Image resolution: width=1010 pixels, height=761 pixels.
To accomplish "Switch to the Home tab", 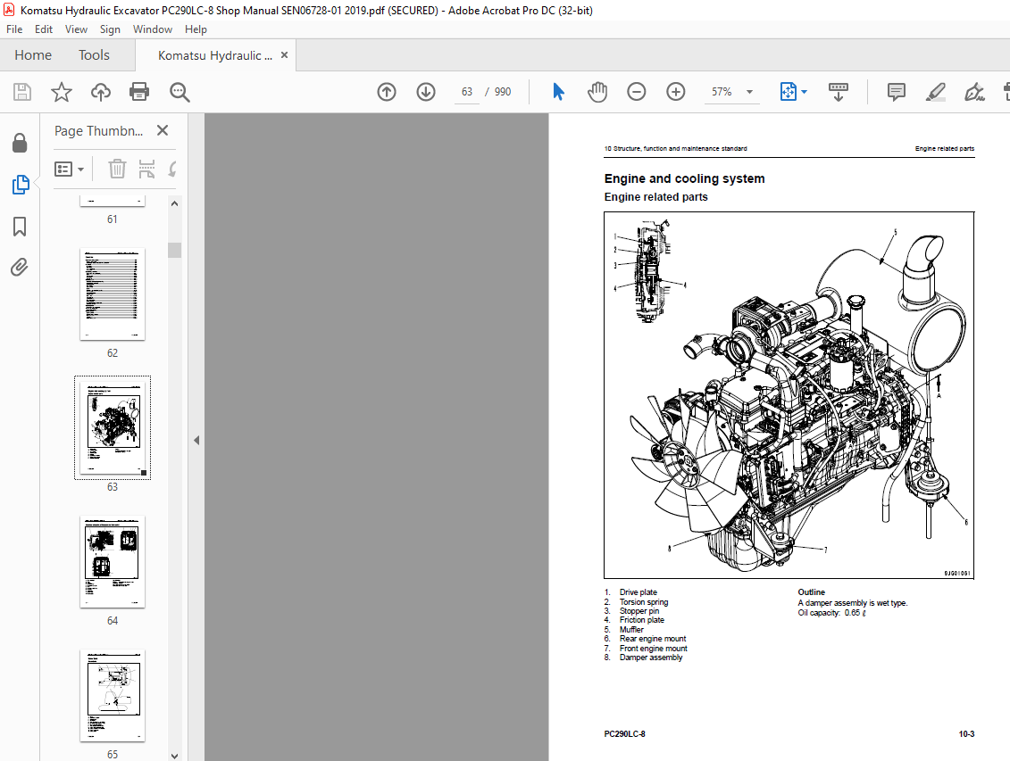I will tap(33, 55).
